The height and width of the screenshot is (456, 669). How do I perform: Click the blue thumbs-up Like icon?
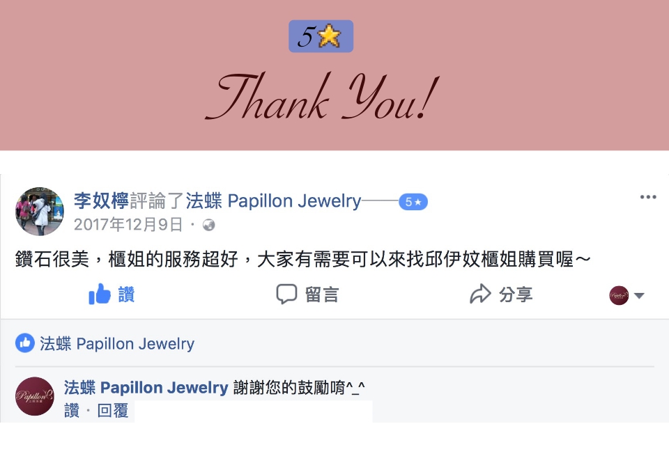coord(100,294)
